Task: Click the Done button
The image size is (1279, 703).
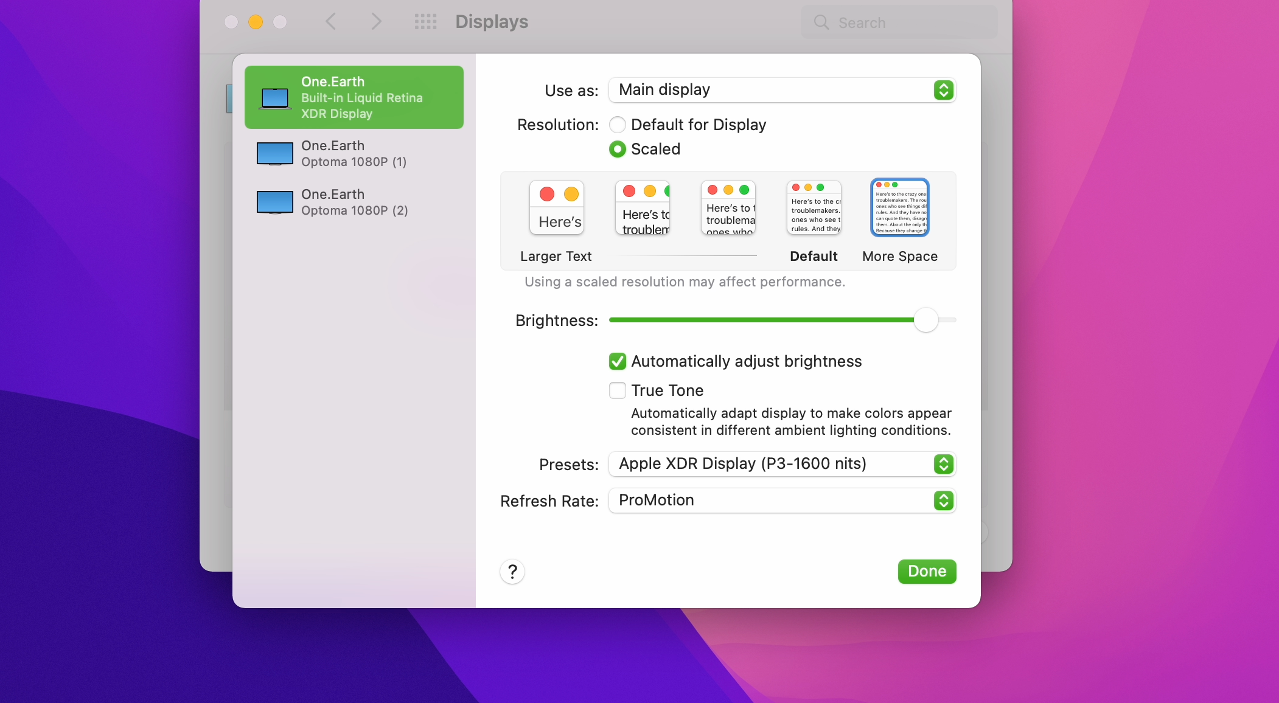Action: [x=927, y=571]
